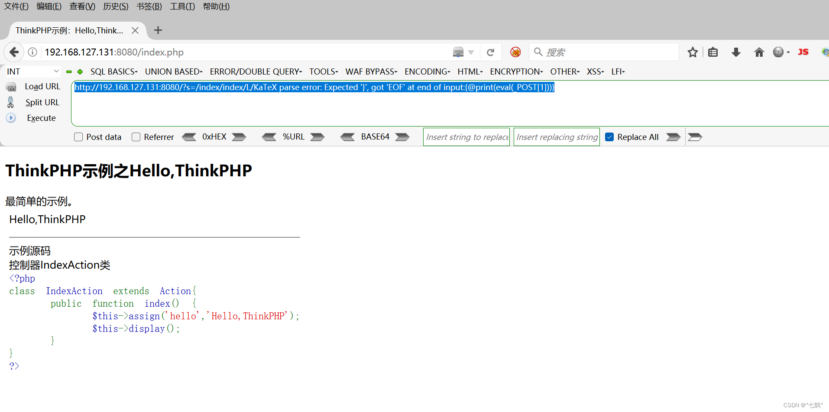The image size is (829, 412).
Task: Open the 查看(V) menu
Action: [x=82, y=6]
